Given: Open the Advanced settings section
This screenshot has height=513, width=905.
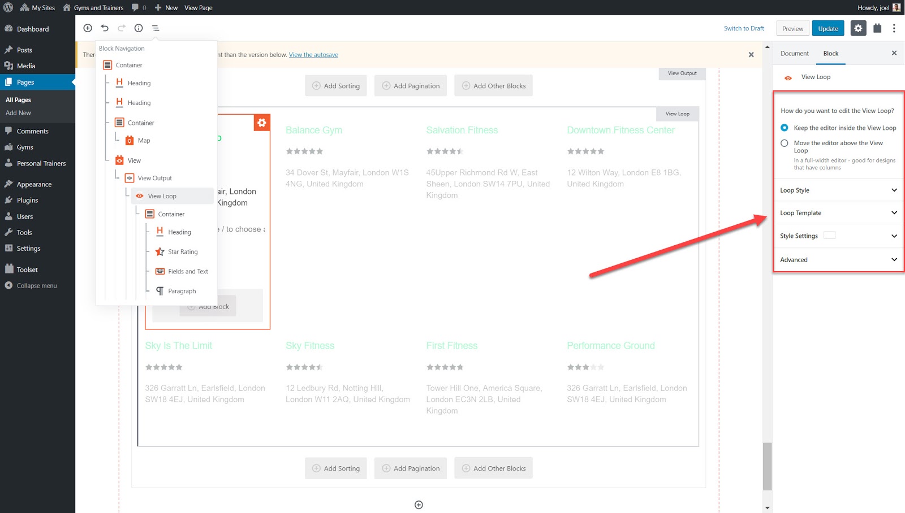Looking at the screenshot, I should click(838, 259).
